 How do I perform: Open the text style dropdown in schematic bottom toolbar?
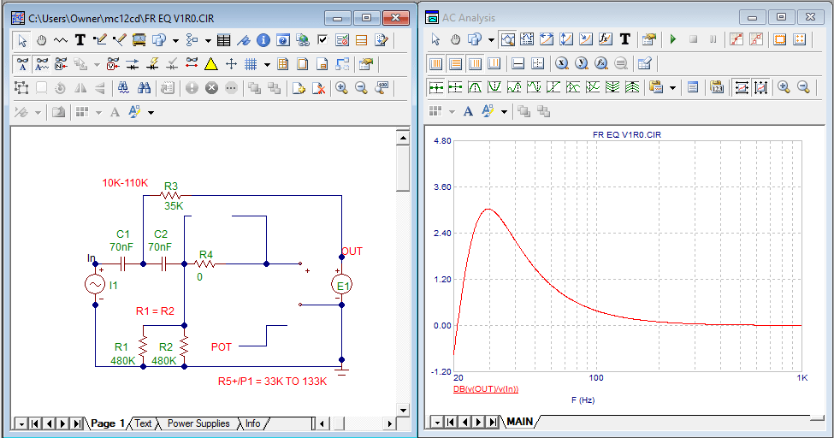151,112
